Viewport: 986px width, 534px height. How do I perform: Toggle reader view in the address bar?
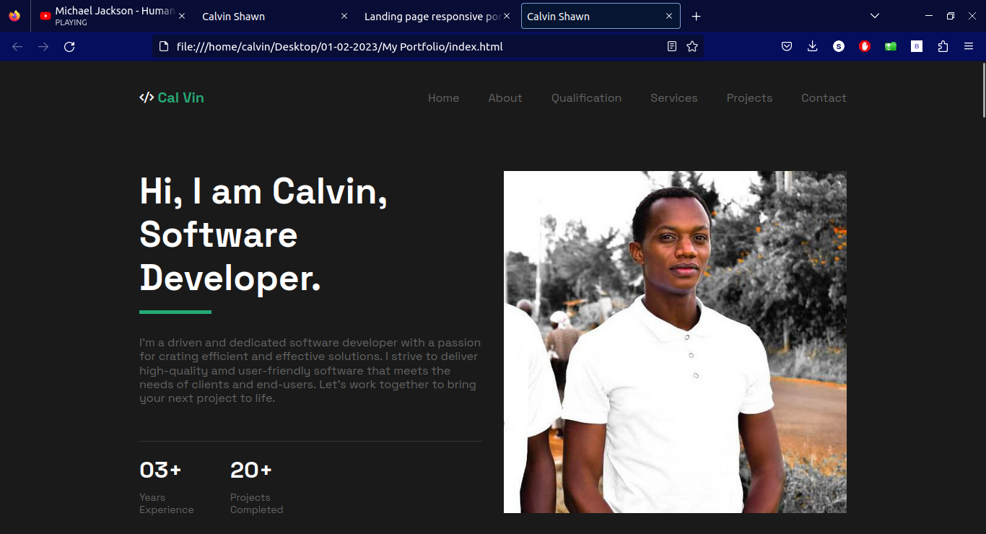click(672, 45)
